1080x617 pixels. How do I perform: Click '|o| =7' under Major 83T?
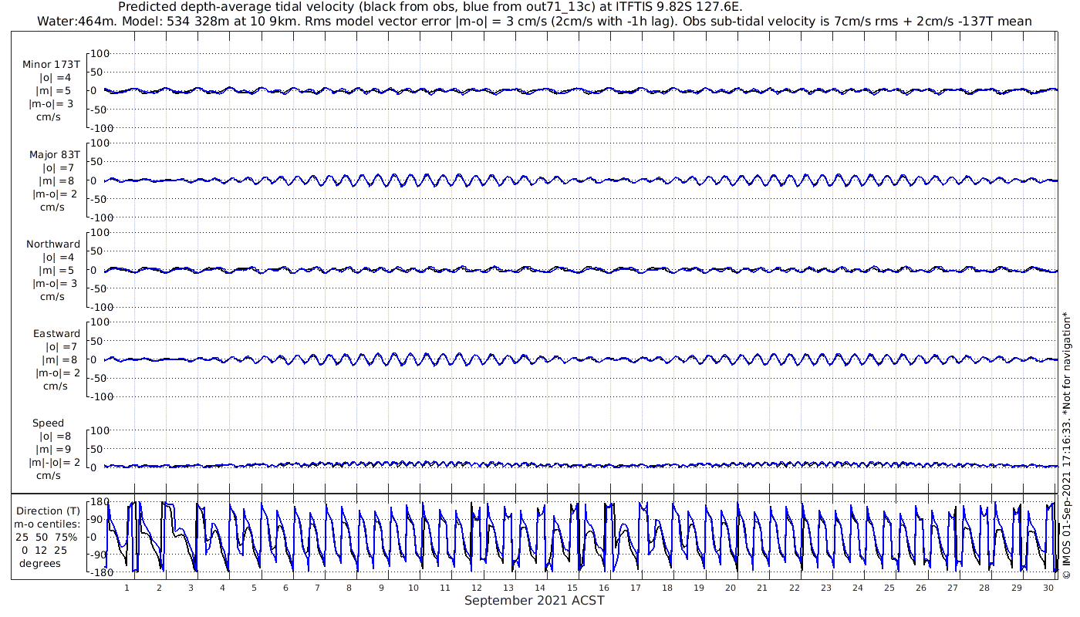click(x=56, y=167)
